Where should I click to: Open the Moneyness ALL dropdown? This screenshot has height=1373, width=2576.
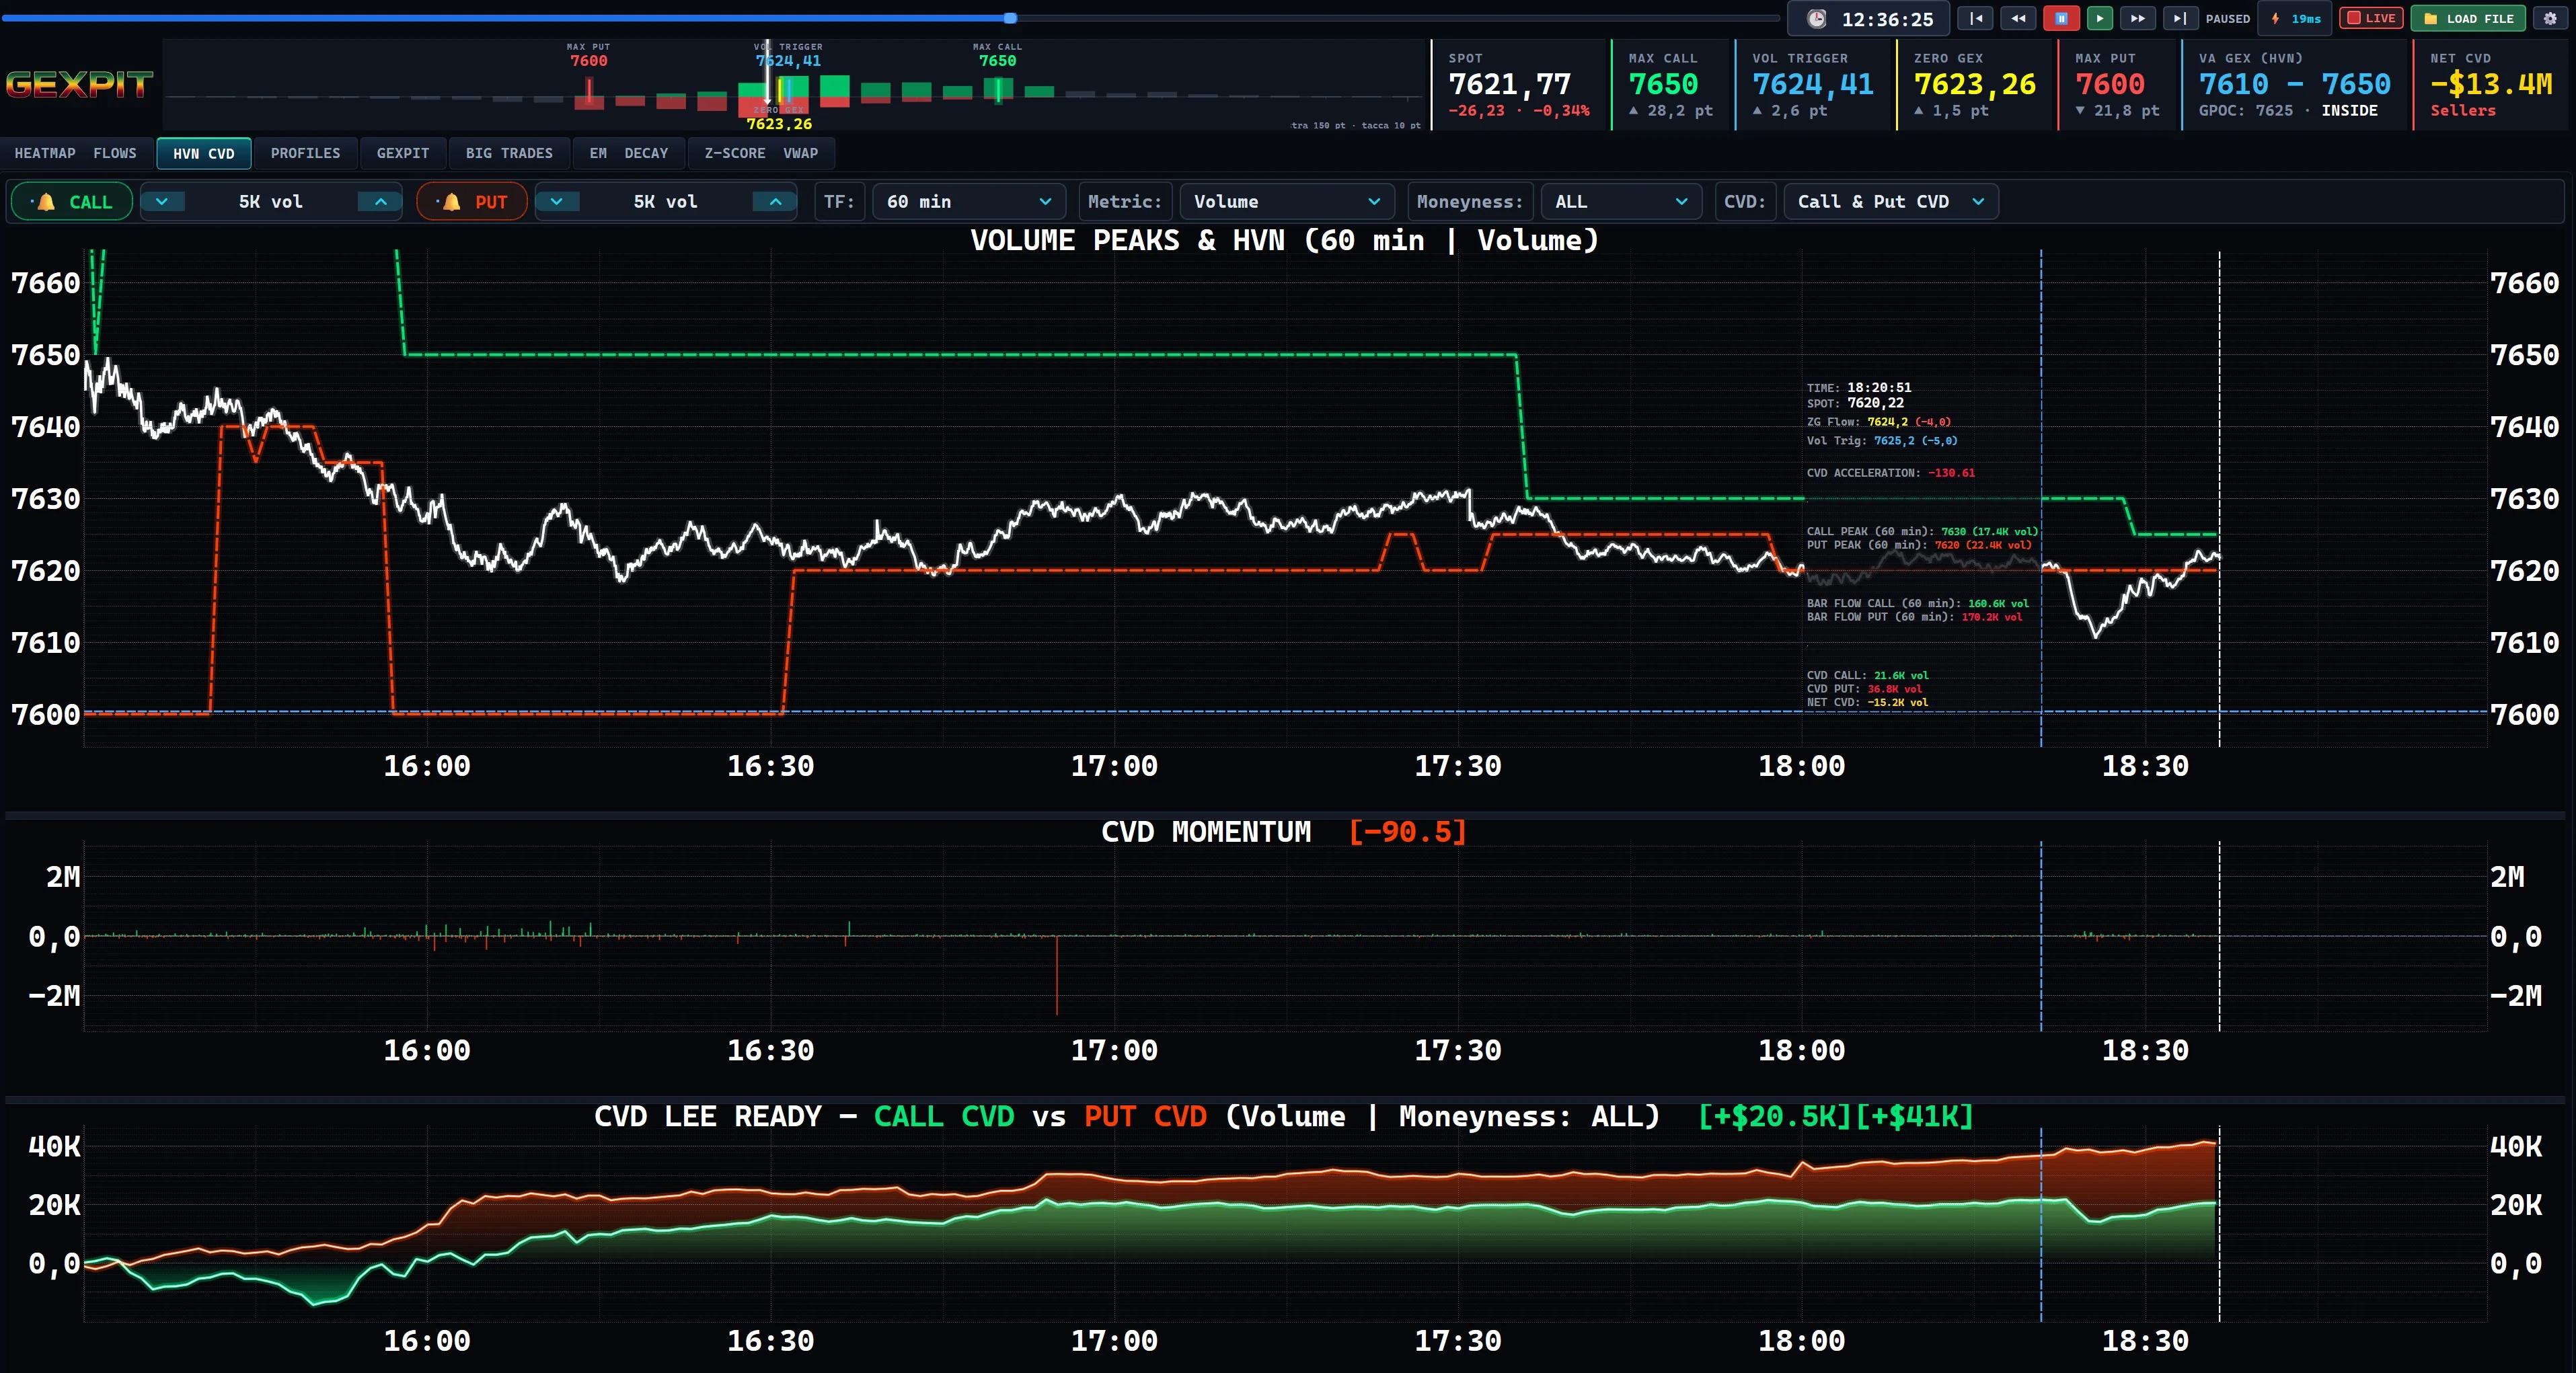1621,201
